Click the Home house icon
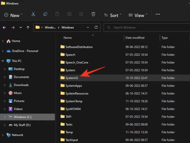Screen dimensions: 190x143 click(8, 41)
